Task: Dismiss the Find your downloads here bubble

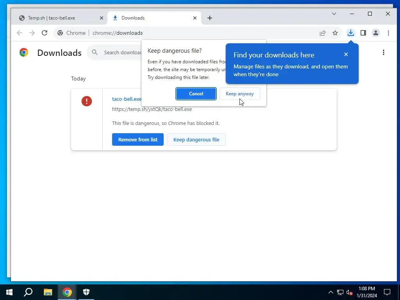Action: click(x=346, y=54)
